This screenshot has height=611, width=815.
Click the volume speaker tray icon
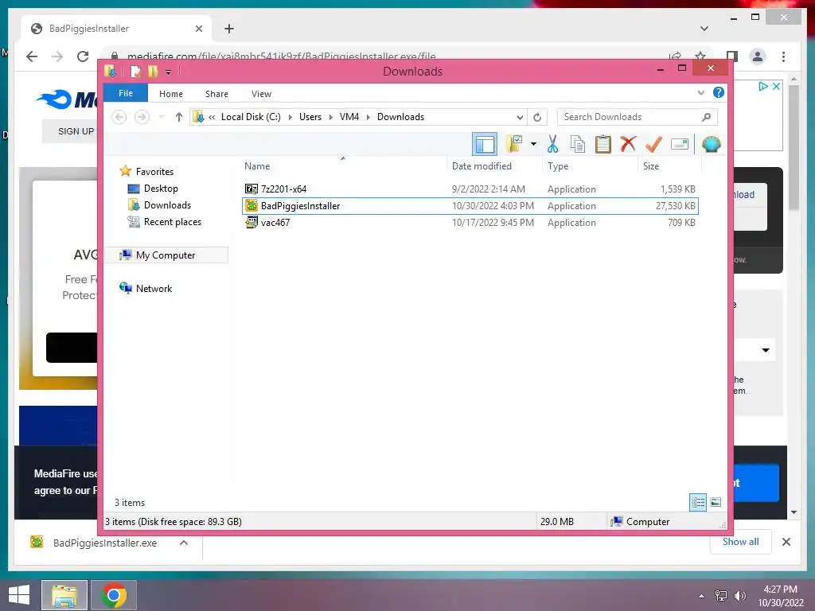point(739,595)
